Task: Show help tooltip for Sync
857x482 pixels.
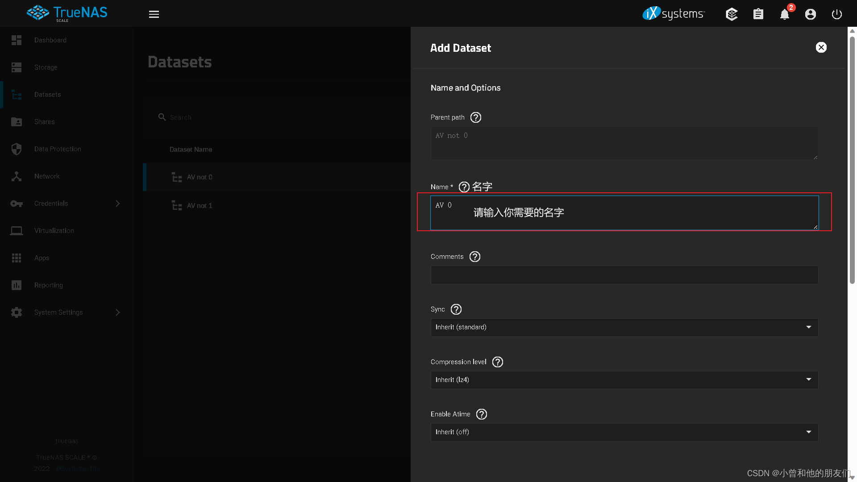Action: click(456, 309)
